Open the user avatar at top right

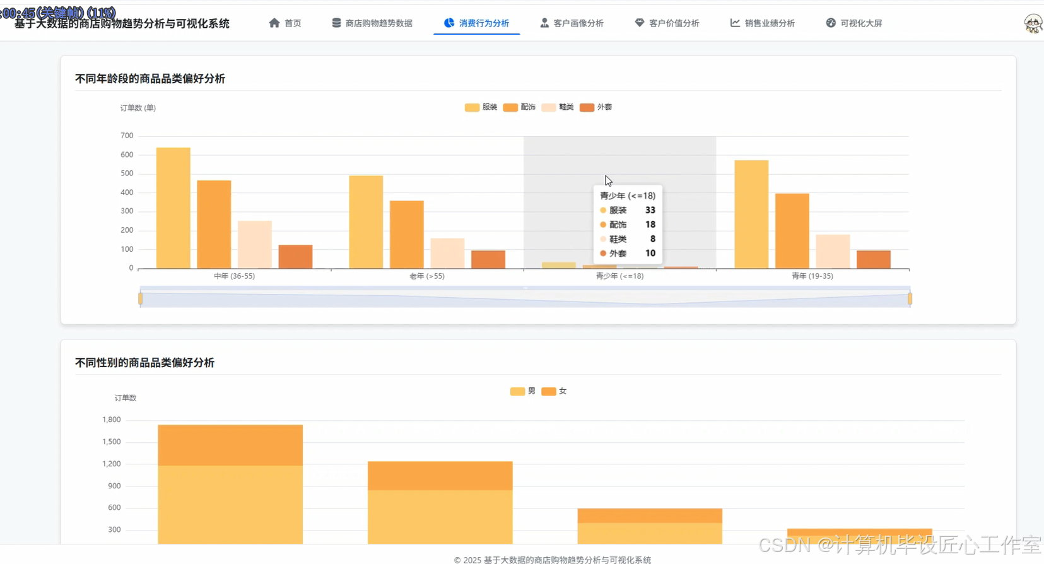[x=1033, y=24]
